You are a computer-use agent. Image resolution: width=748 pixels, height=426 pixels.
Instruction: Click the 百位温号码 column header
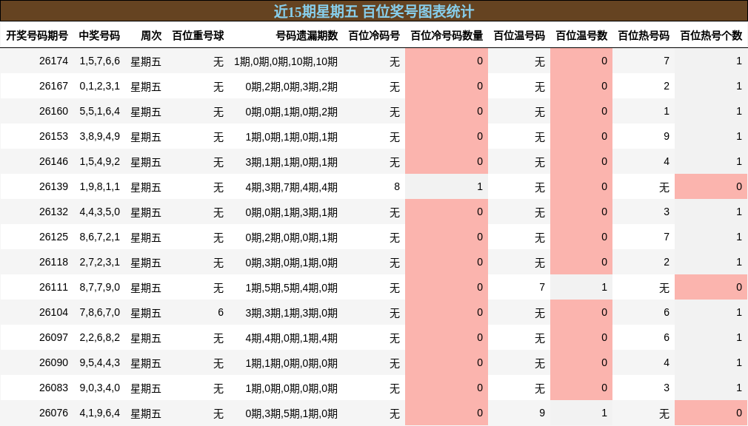tap(519, 35)
